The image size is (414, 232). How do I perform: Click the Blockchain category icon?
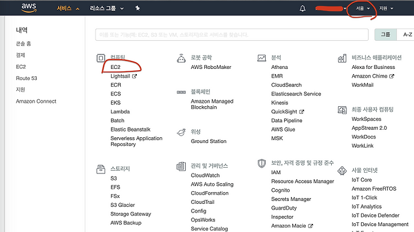(181, 92)
